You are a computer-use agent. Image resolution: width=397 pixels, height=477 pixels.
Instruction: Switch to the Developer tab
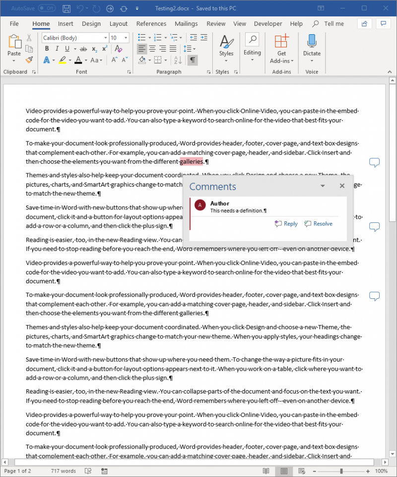(x=268, y=24)
